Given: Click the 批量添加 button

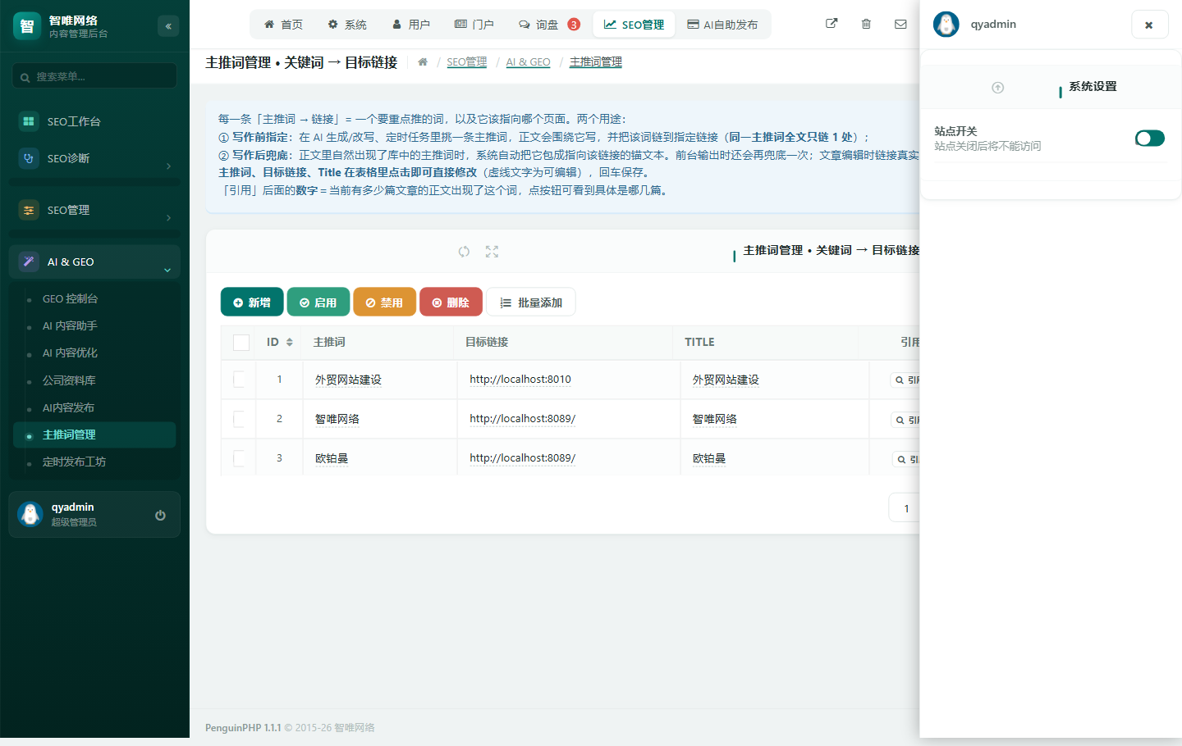Looking at the screenshot, I should coord(531,302).
